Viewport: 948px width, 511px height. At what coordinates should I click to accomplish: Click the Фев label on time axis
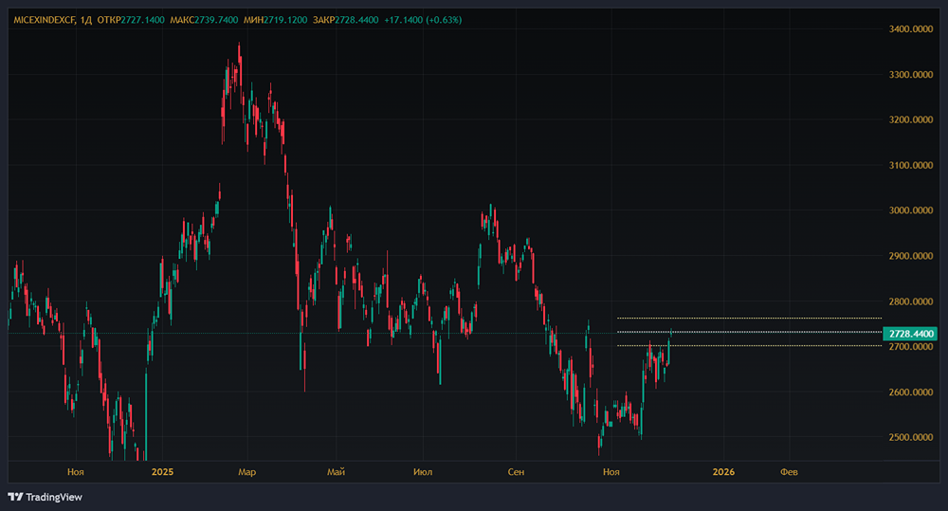click(x=788, y=471)
